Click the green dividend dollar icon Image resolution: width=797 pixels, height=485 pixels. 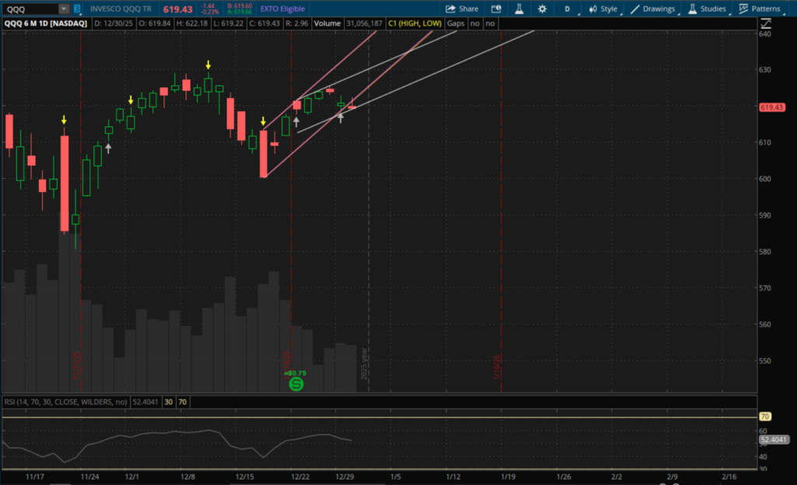click(x=295, y=385)
